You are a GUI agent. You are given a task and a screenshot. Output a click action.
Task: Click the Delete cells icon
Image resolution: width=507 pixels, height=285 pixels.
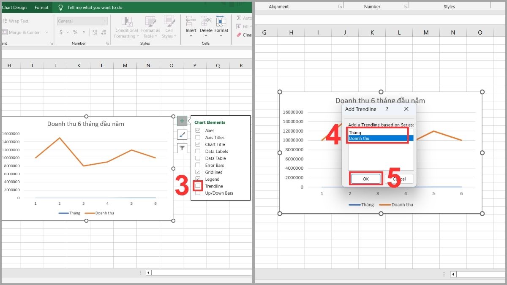206,22
